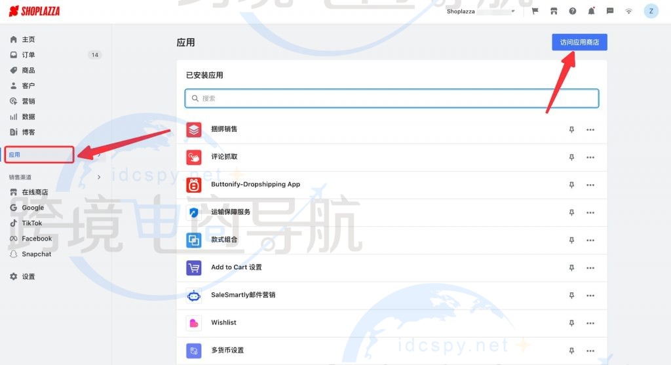Pin the 多货币设置 app
This screenshot has height=365, width=671.
click(x=571, y=351)
